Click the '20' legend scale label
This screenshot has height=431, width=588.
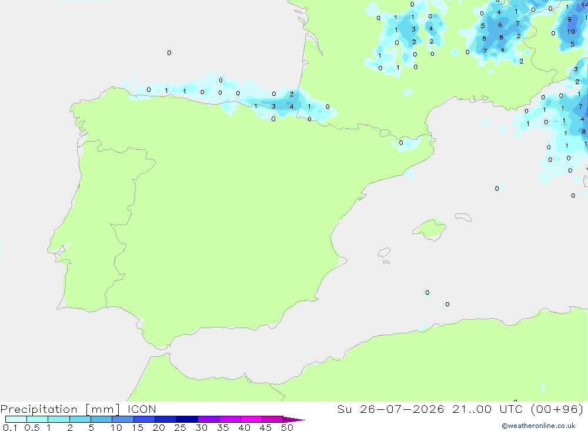pos(159,427)
